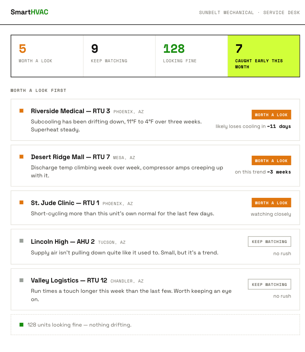
Task: Click Keep Watching button on Valley Logistics RTU 12
Action: [x=269, y=284]
